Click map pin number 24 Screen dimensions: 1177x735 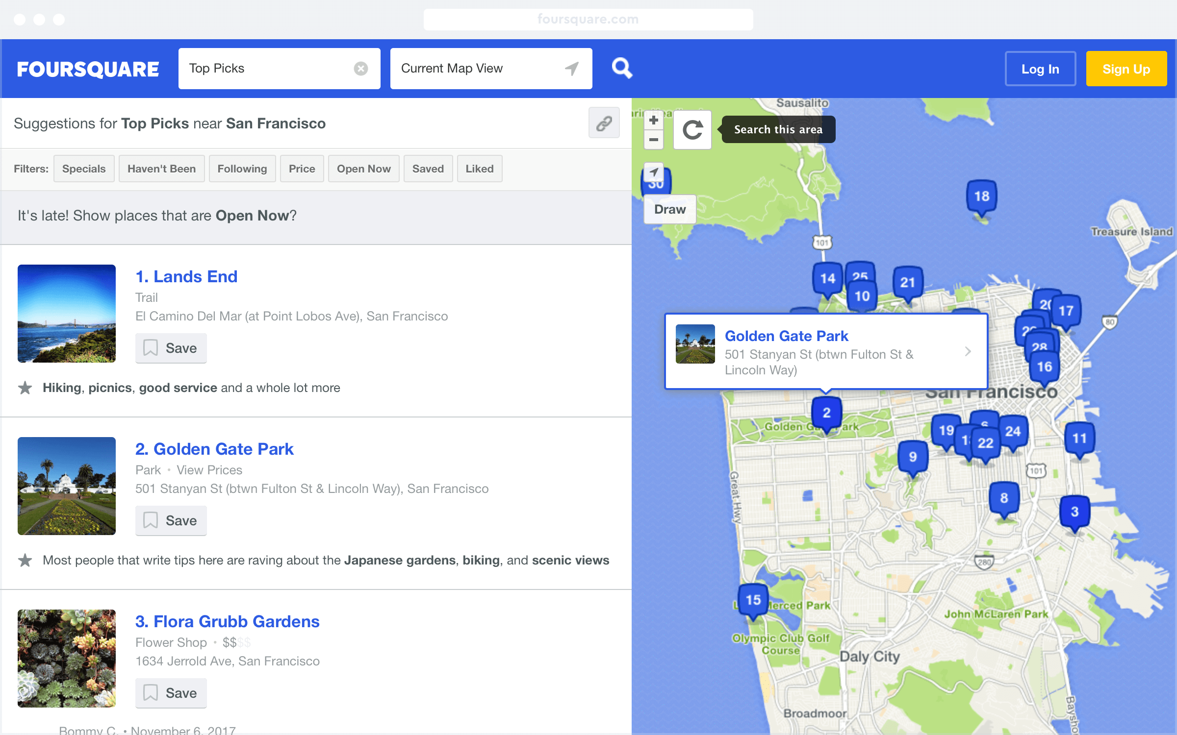coord(1013,432)
